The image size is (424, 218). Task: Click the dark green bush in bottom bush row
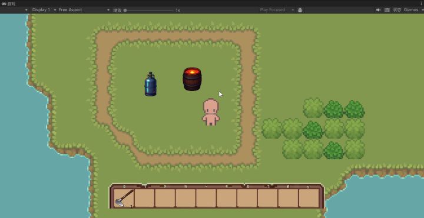pos(334,150)
